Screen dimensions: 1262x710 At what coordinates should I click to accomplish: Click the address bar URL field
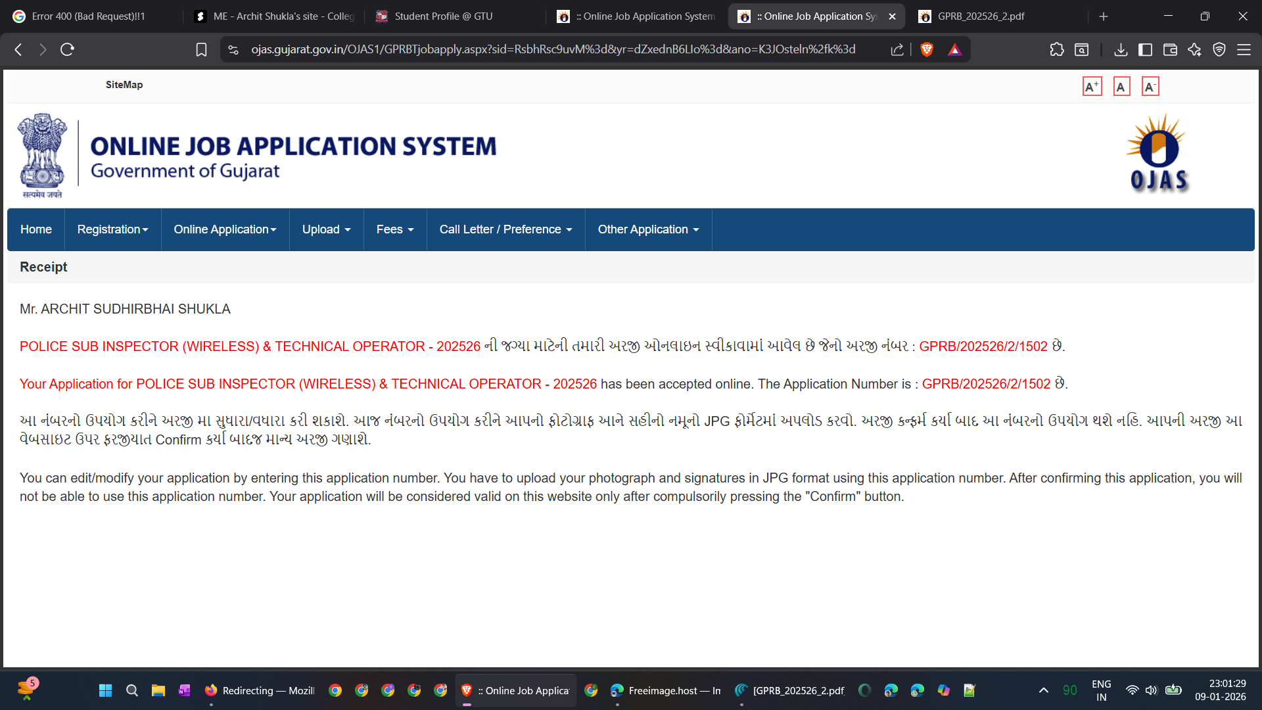point(552,49)
